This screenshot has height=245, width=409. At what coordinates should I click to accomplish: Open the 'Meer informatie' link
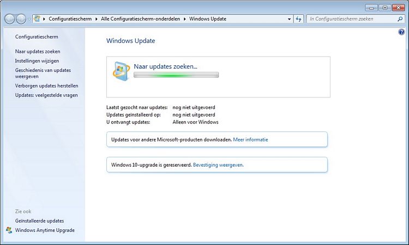[250, 139]
